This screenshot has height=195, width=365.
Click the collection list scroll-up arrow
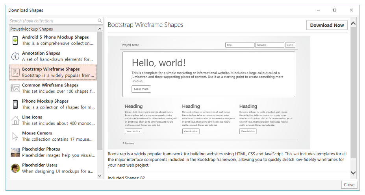[x=100, y=29]
